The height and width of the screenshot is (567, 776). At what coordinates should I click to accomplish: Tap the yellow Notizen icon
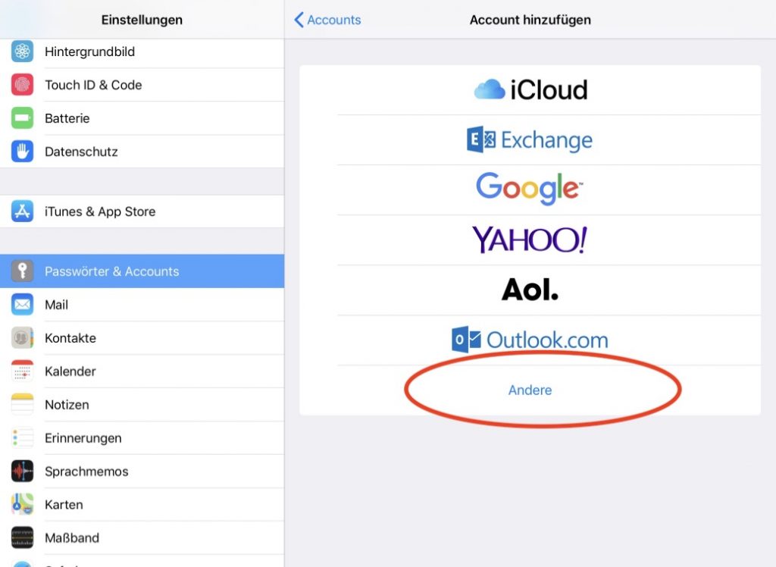[22, 405]
